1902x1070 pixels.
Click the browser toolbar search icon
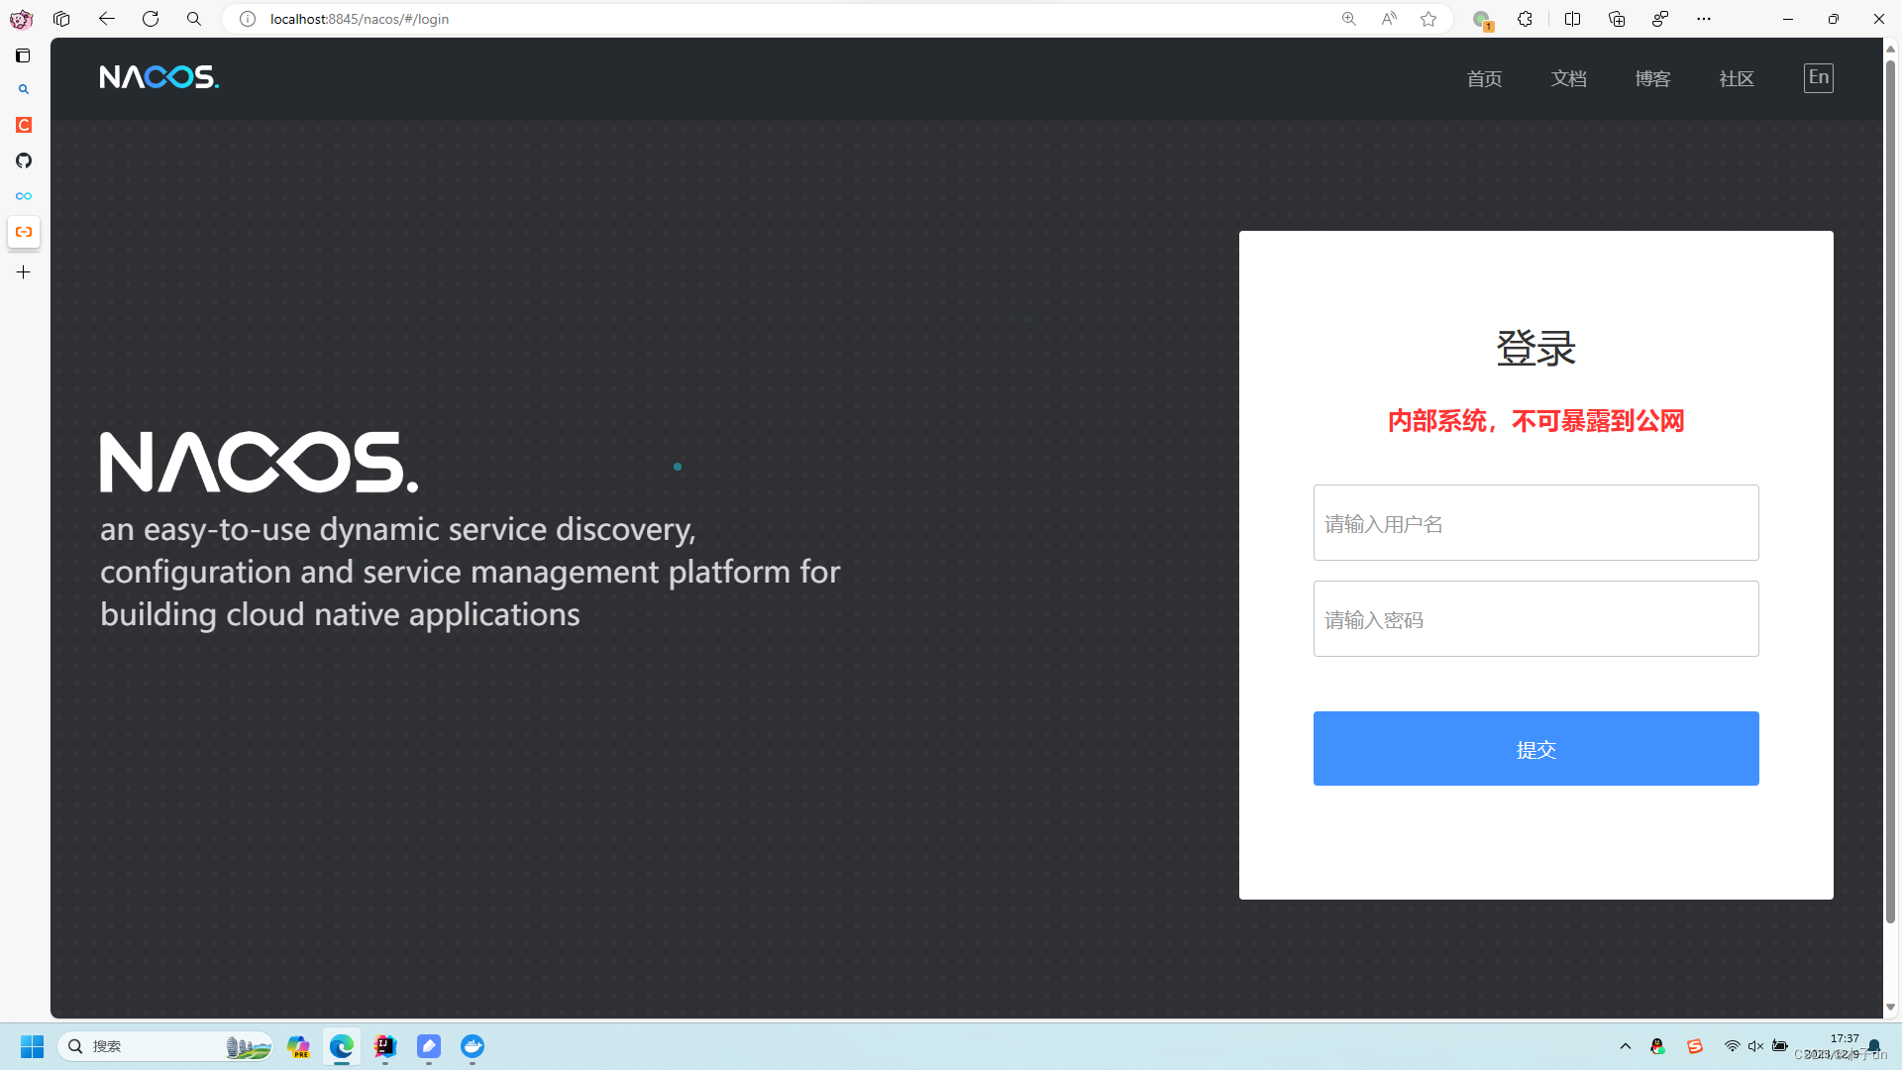194,19
